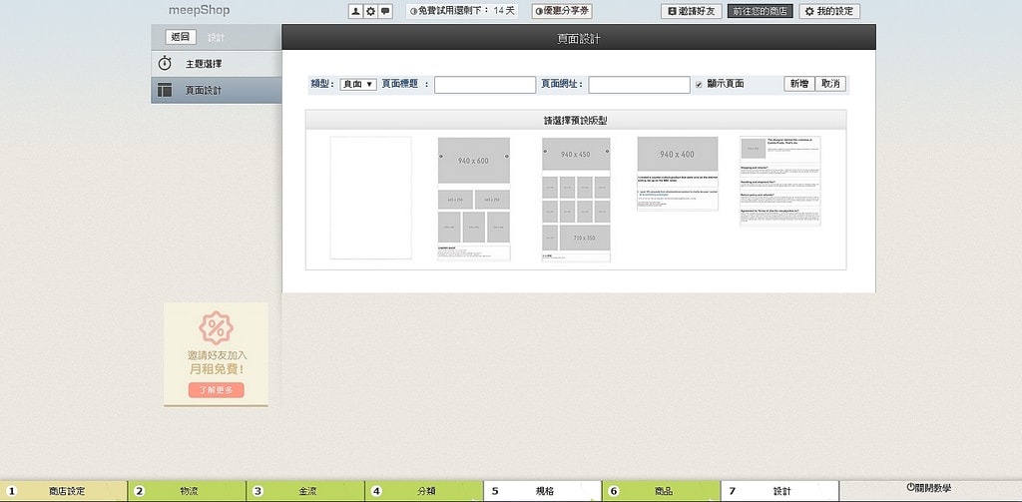Toggle the 顯示頁面 checkbox

point(699,84)
